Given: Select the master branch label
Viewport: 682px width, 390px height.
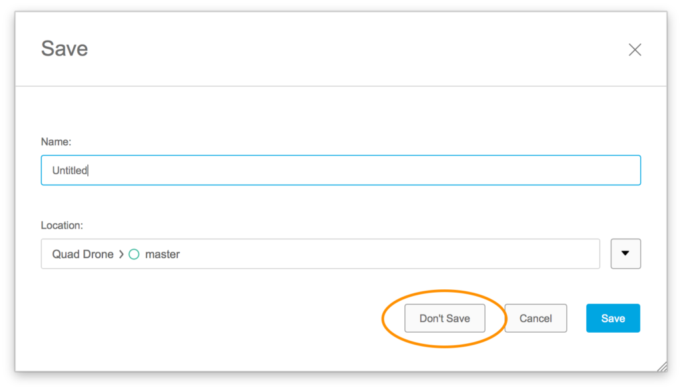Looking at the screenshot, I should pyautogui.click(x=163, y=254).
